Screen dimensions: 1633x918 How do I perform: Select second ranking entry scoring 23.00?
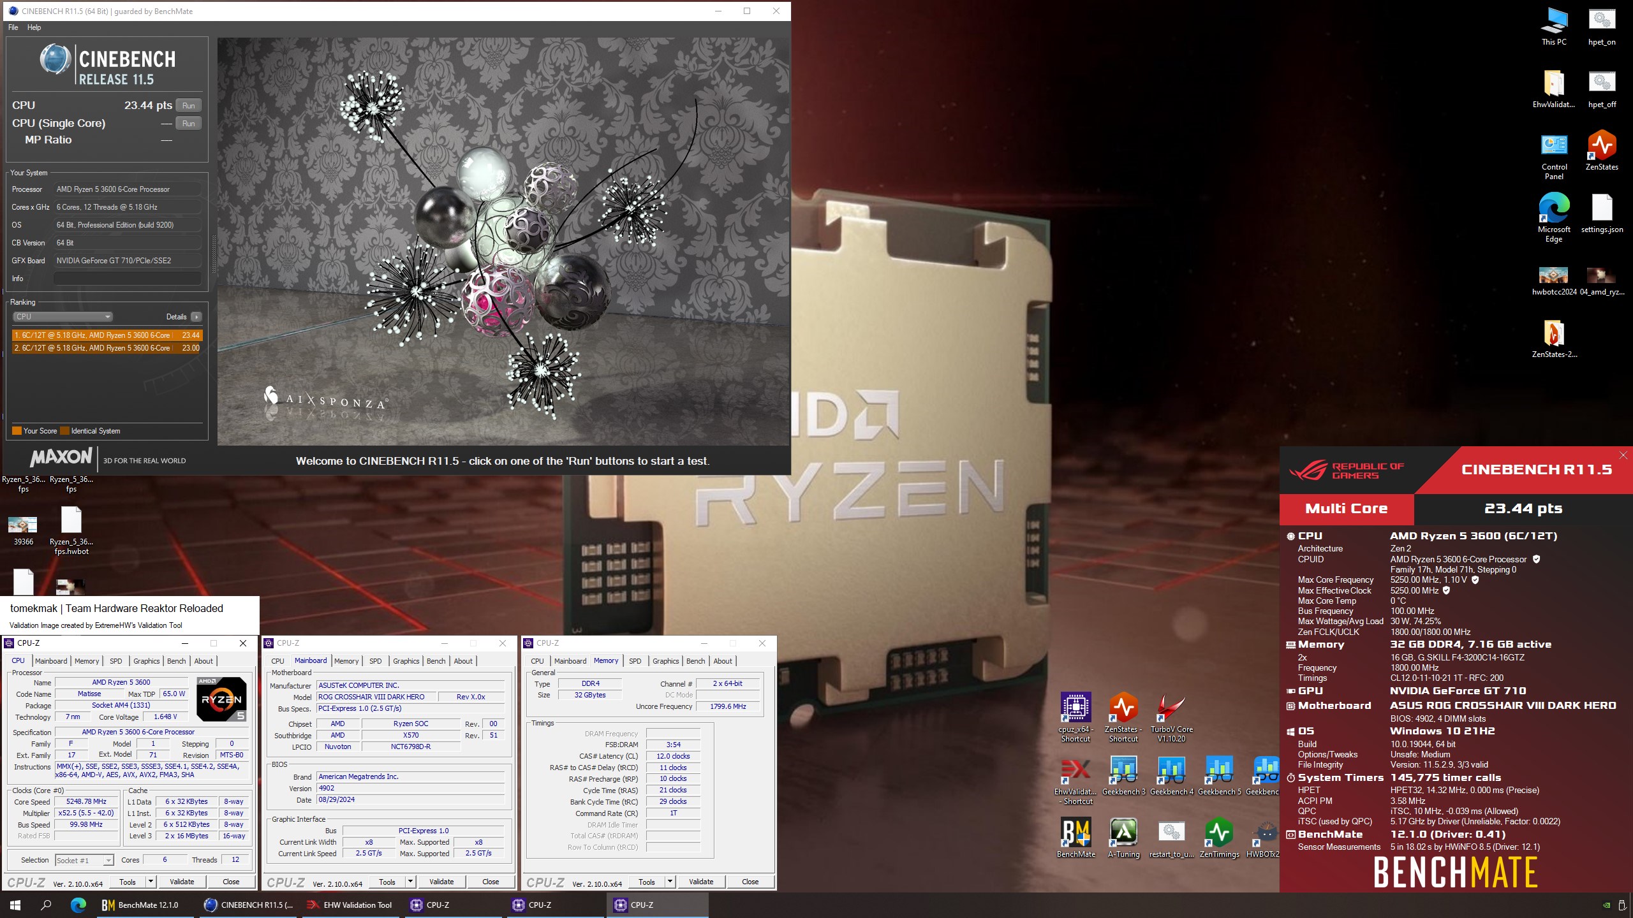tap(107, 348)
